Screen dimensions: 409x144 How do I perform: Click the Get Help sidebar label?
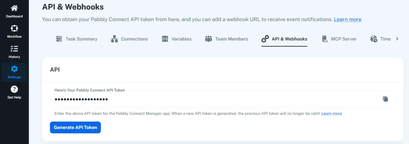tap(14, 97)
